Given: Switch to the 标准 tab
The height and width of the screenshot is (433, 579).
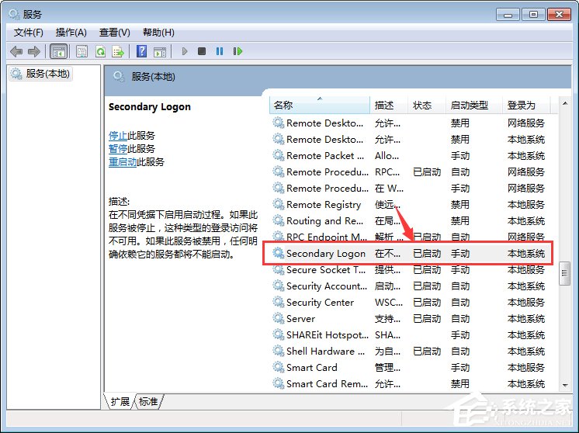Looking at the screenshot, I should pos(148,401).
